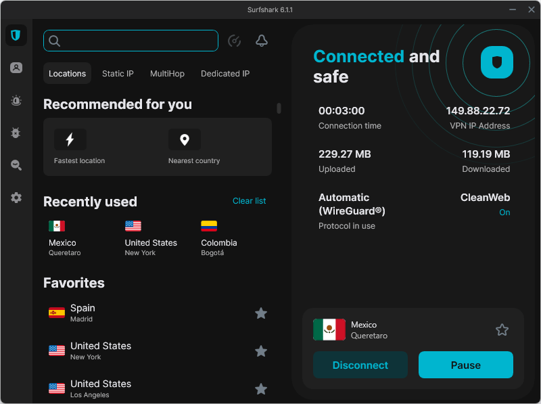Screen dimensions: 541x404
Task: Open the VPN shield panel in sidebar
Action: pyautogui.click(x=16, y=35)
